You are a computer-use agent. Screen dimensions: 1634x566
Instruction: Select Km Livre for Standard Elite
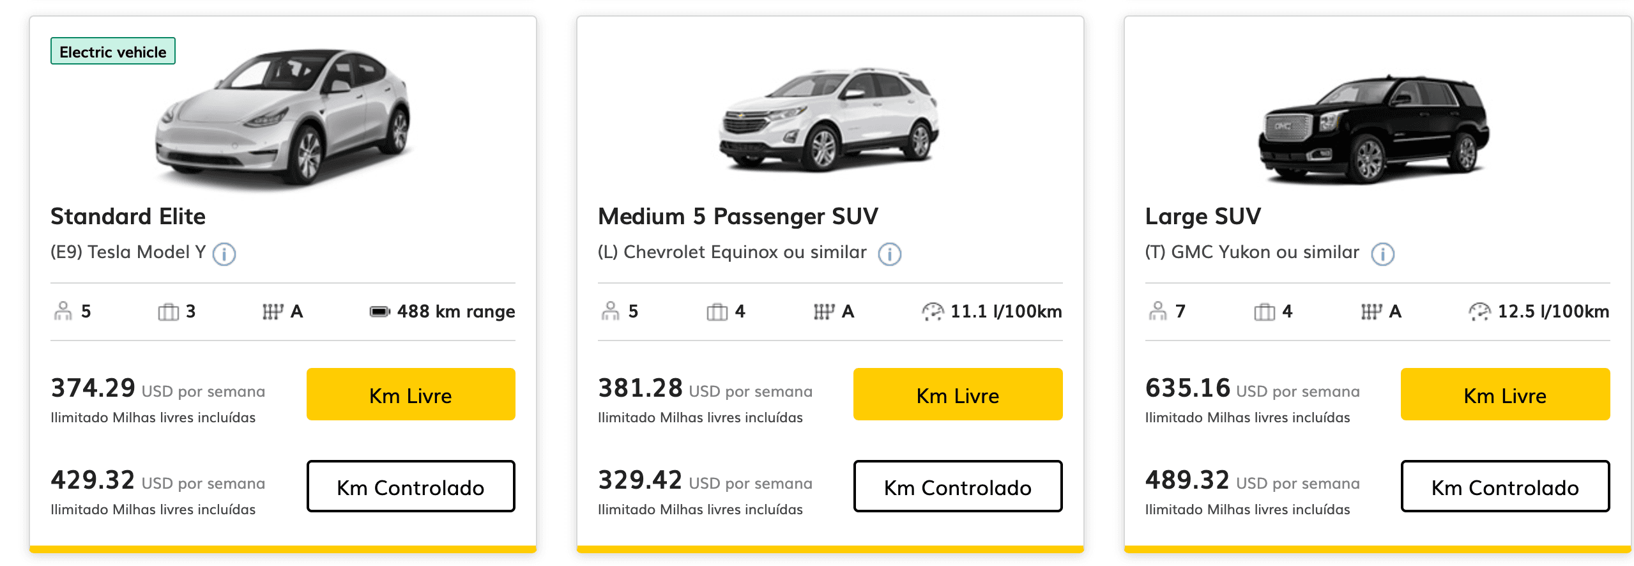click(411, 394)
